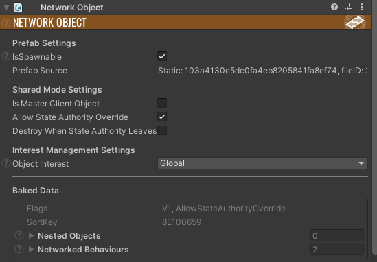Expand the Networked Behaviours foldout
The width and height of the screenshot is (377, 262).
32,249
